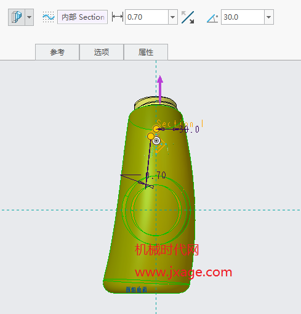
Task: Open the 属性 tab
Action: (146, 52)
